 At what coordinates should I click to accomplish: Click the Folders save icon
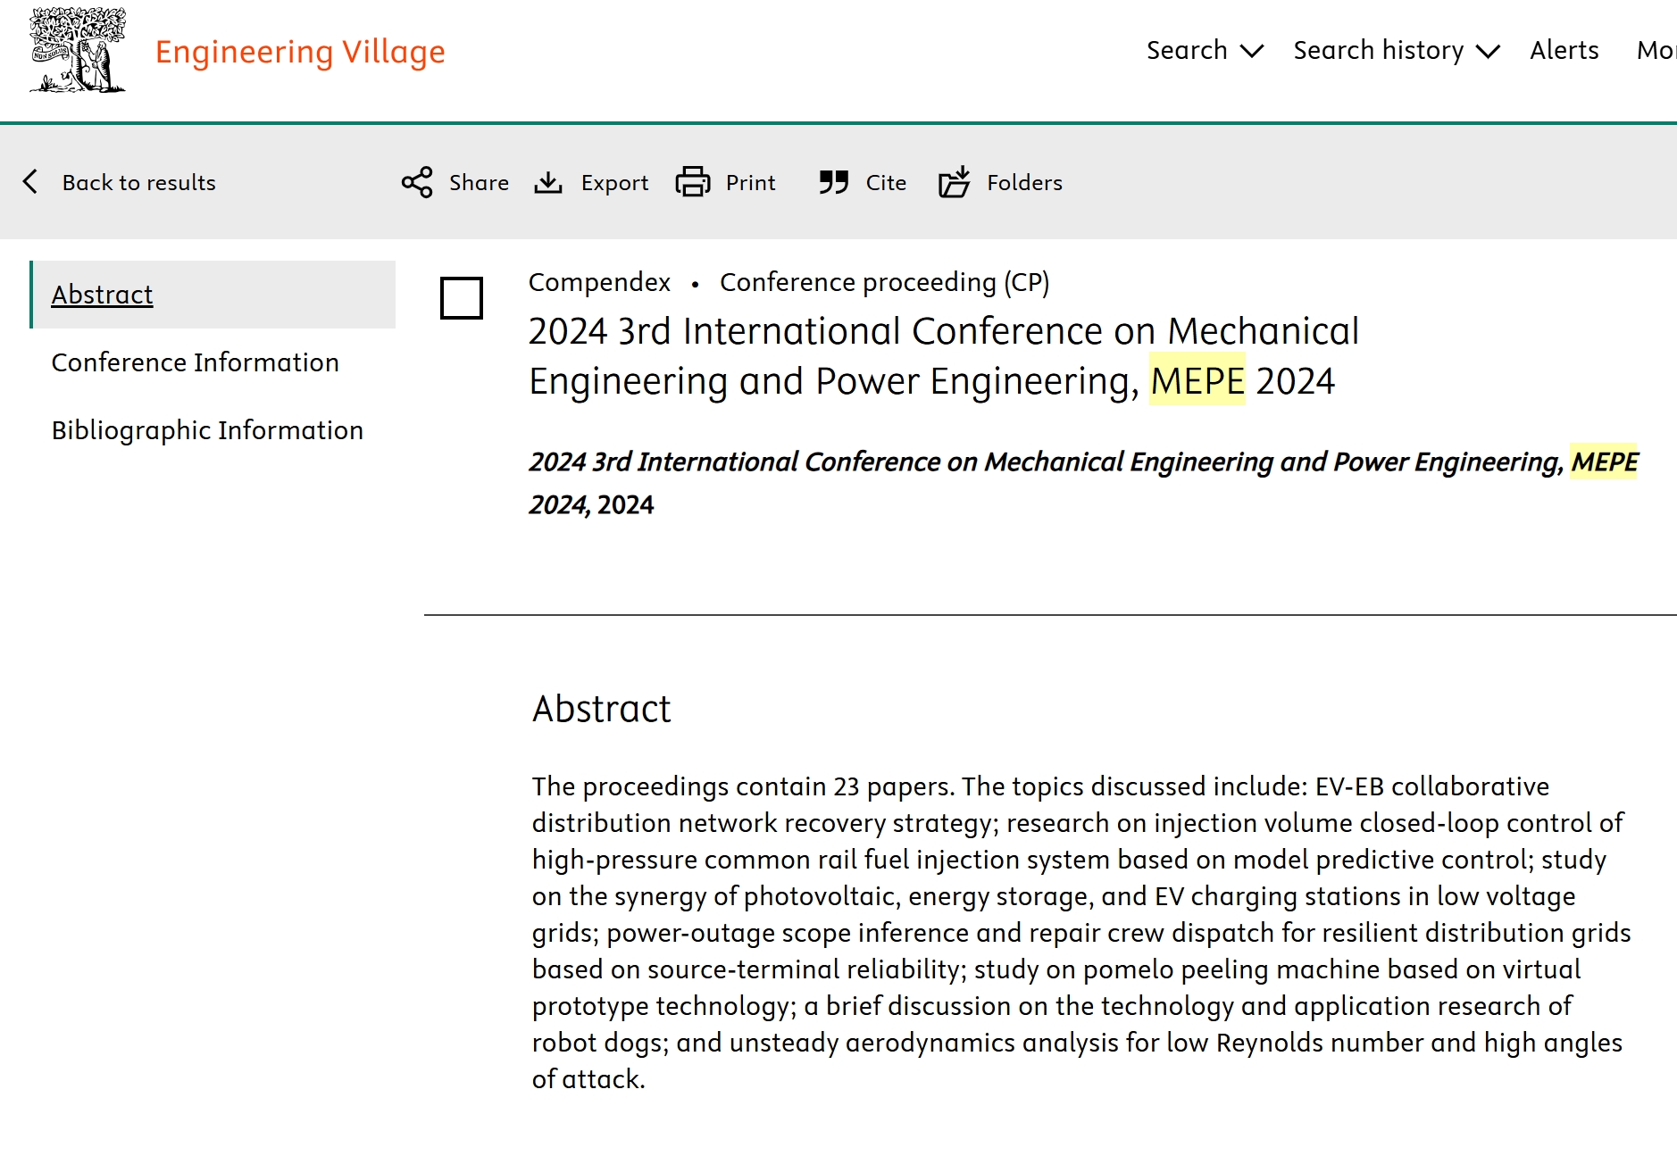pyautogui.click(x=954, y=182)
